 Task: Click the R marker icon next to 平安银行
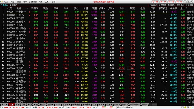[30, 12]
